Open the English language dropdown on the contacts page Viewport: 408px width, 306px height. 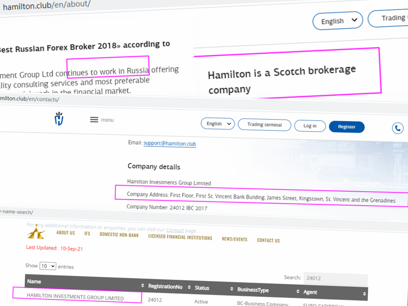218,124
